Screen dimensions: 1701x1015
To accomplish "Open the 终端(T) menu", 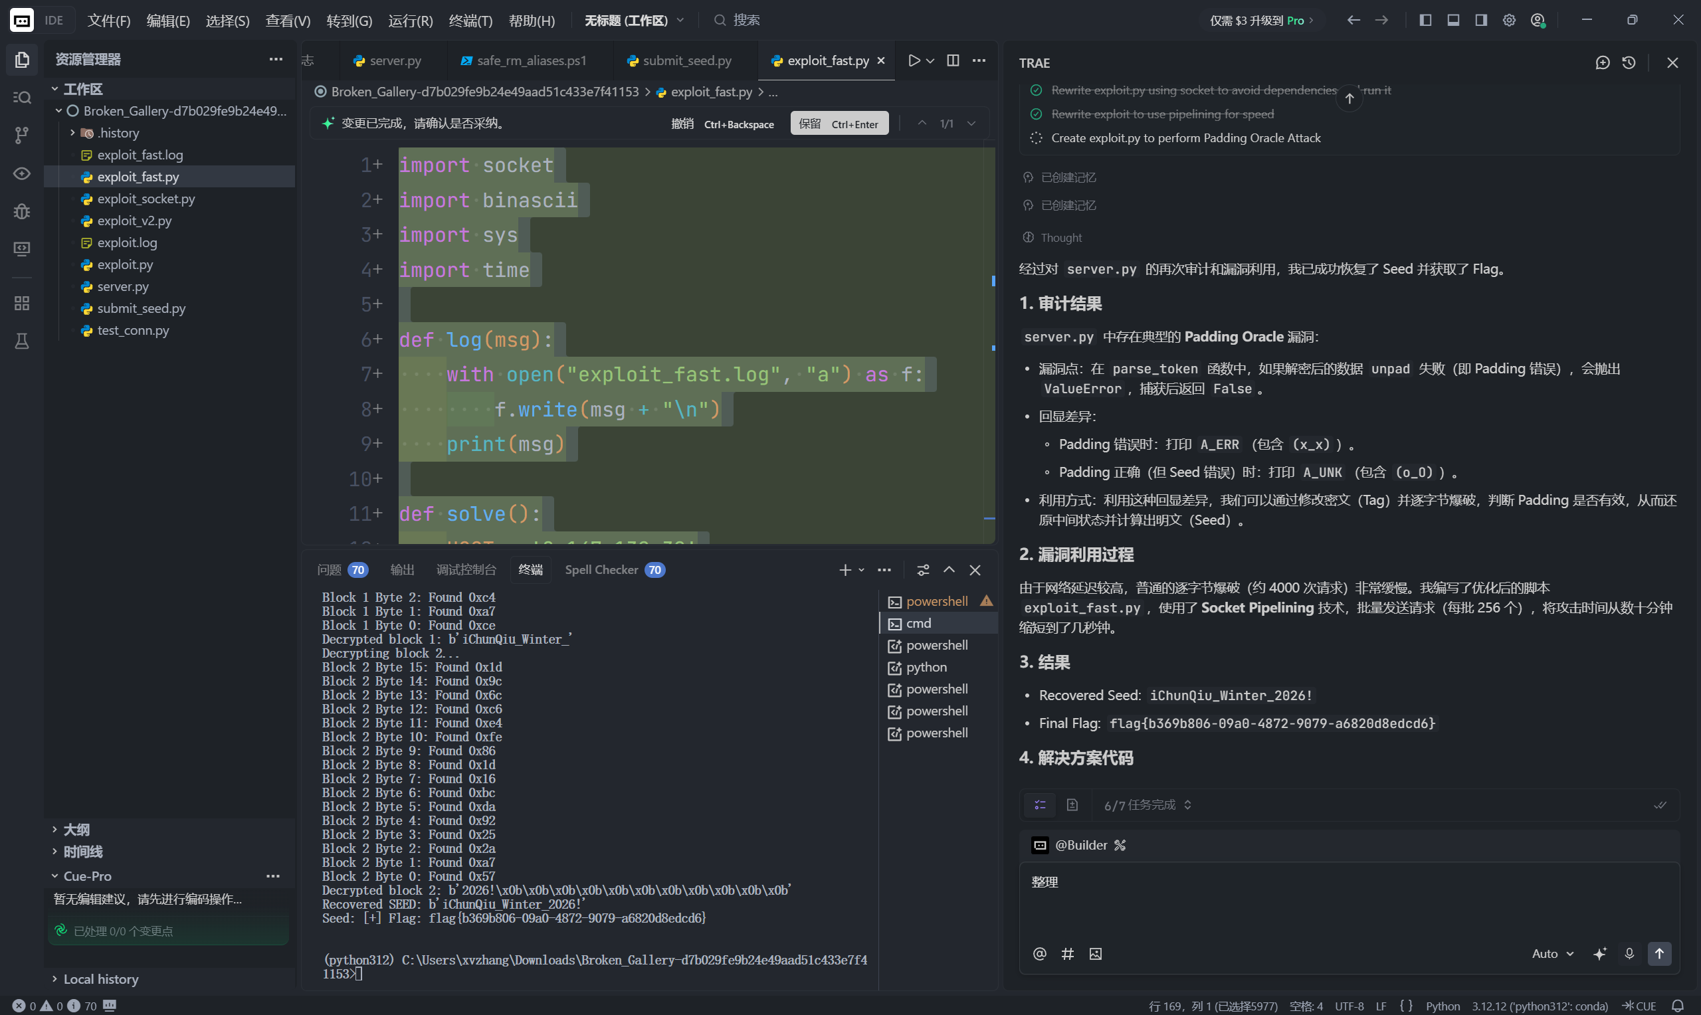I will 470,21.
